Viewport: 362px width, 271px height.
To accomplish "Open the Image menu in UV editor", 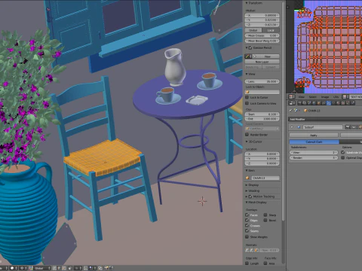I will tap(325, 97).
